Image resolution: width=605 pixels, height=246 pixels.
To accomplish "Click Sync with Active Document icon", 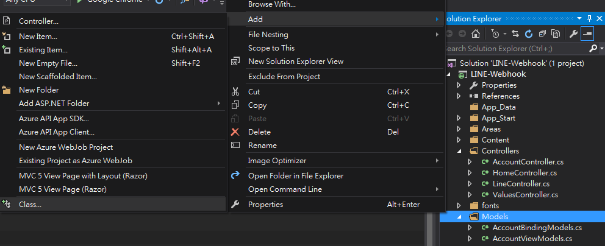I will (x=515, y=34).
